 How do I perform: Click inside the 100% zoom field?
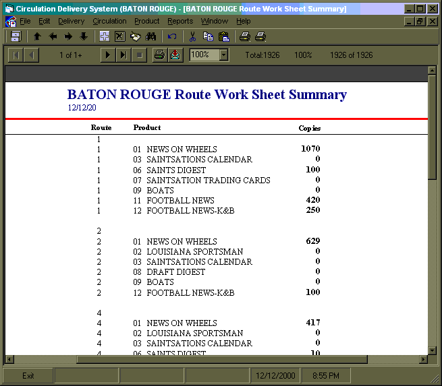(204, 55)
